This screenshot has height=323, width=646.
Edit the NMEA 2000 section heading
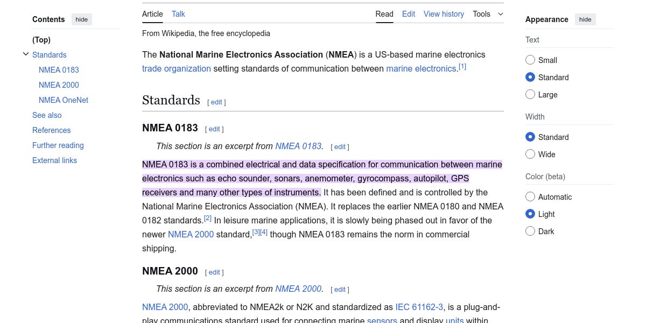pyautogui.click(x=214, y=272)
